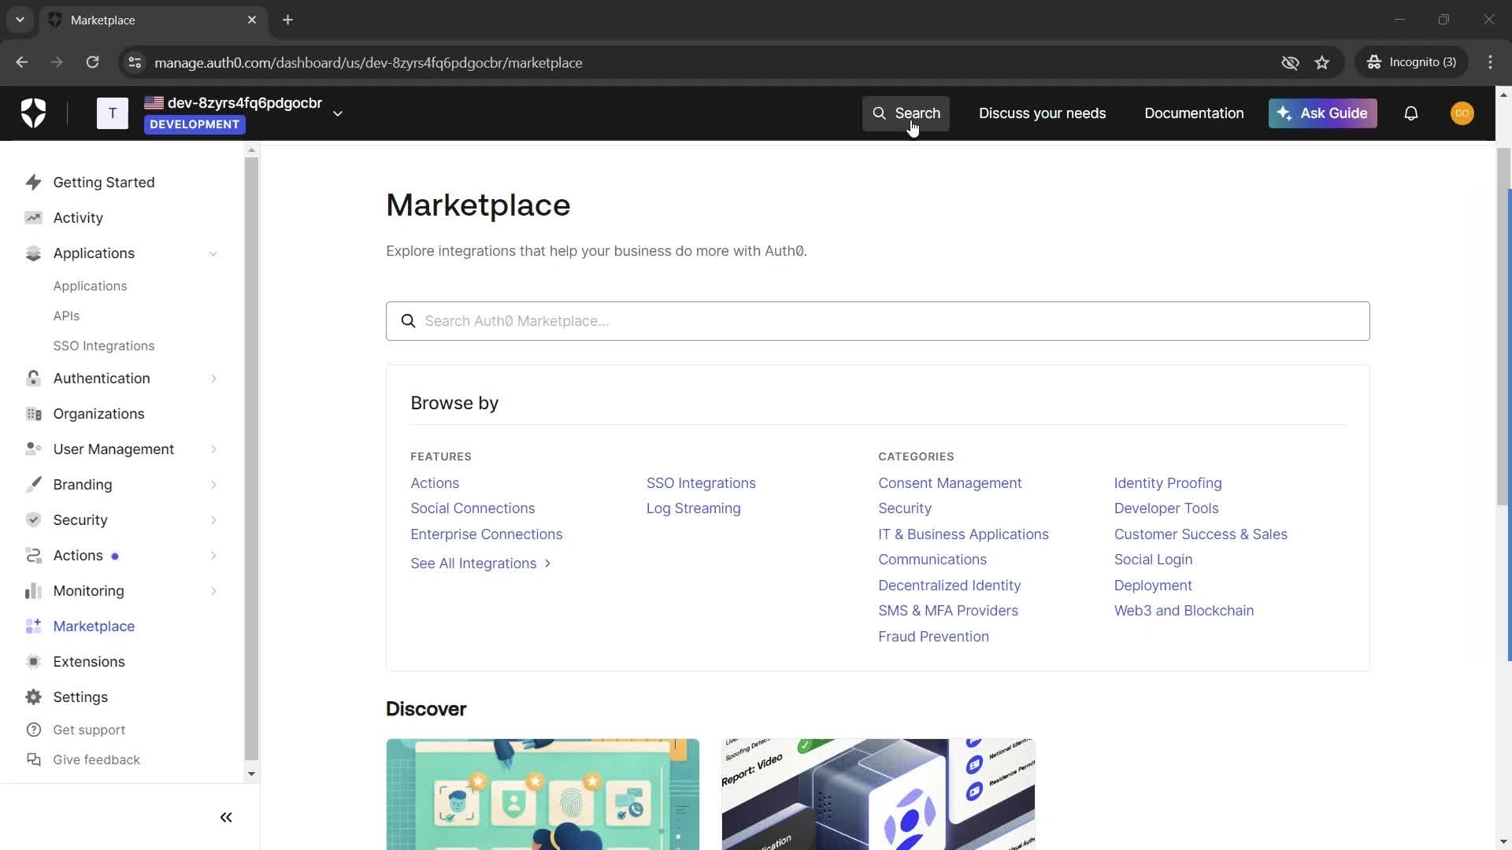Expand the Actions section chevron
The width and height of the screenshot is (1512, 850).
tap(213, 556)
